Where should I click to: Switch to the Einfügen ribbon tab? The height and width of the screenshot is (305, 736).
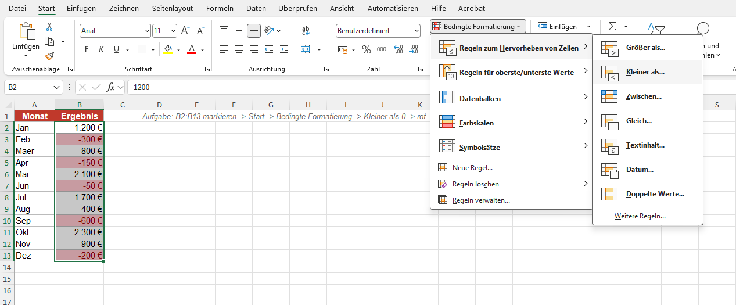tap(81, 9)
